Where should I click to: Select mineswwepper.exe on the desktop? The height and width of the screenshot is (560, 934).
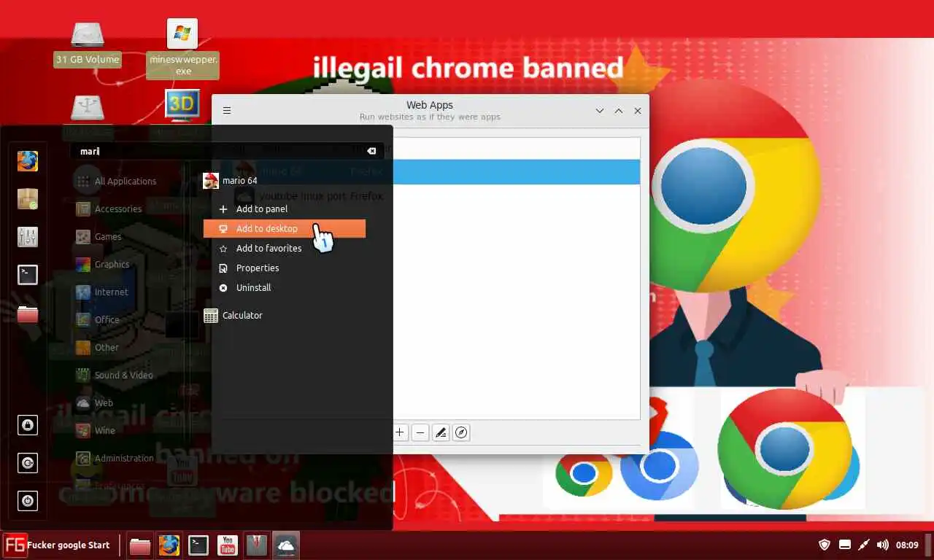point(182,48)
